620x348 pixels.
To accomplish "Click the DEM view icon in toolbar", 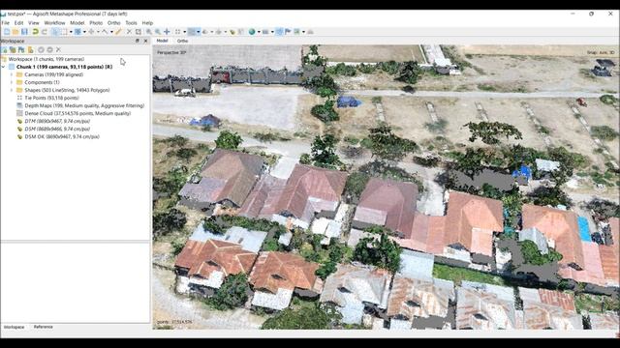I will point(232,32).
